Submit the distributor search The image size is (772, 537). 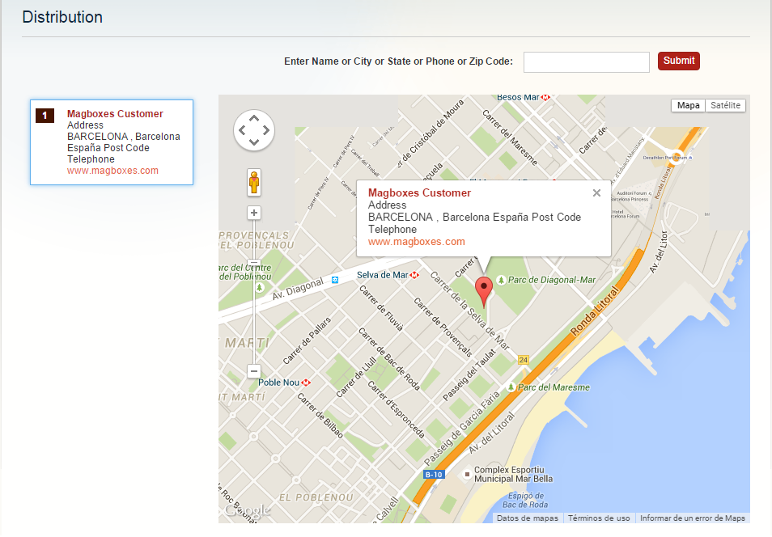678,61
